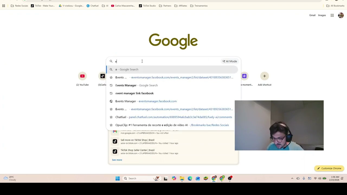The width and height of the screenshot is (347, 195).
Task: Open the recording app icon with red dot
Action: [x=230, y=178]
